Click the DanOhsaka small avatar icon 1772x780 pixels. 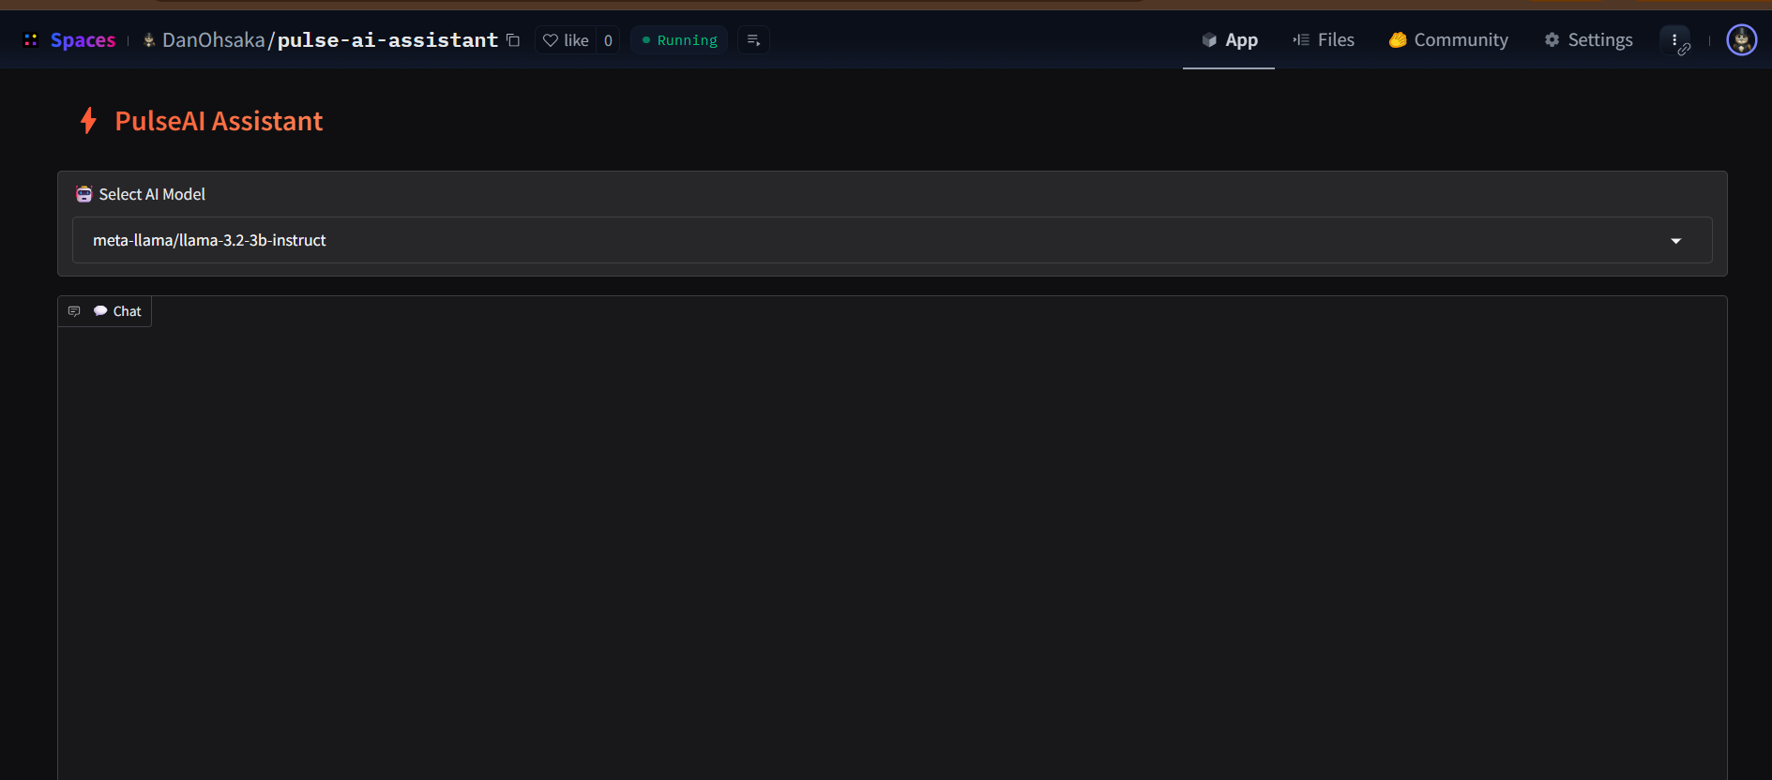click(149, 39)
